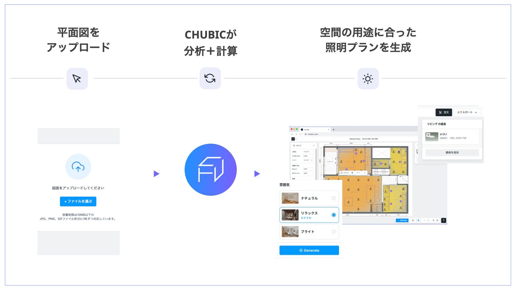The width and height of the screenshot is (516, 290).
Task: Click the lock icon in address bar
Action: pyautogui.click(x=306, y=134)
